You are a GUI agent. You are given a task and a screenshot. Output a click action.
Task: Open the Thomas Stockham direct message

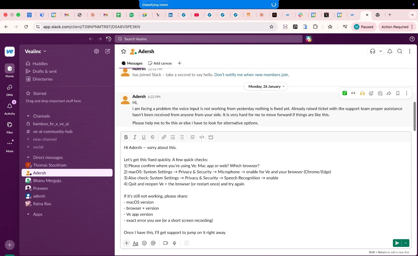click(x=50, y=165)
